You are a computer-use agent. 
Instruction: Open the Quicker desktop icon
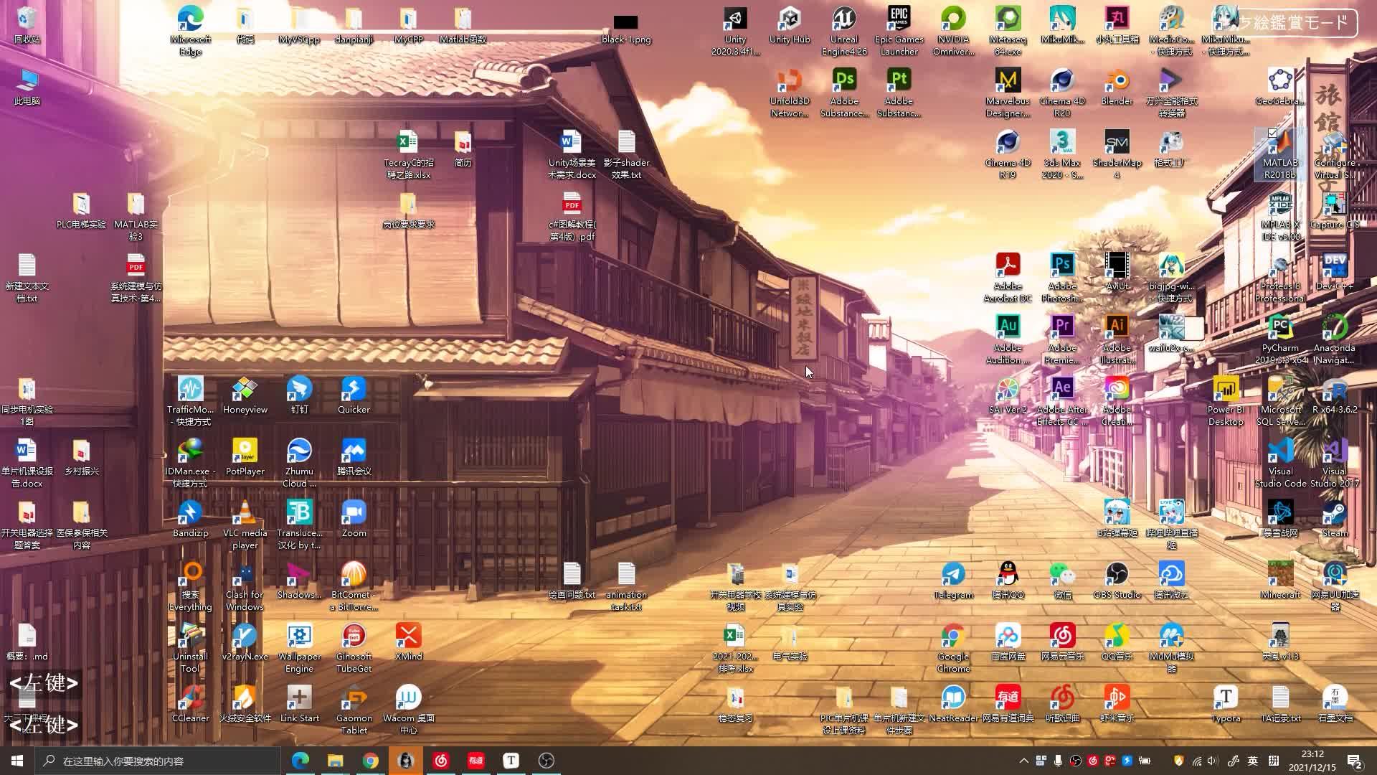pos(354,396)
